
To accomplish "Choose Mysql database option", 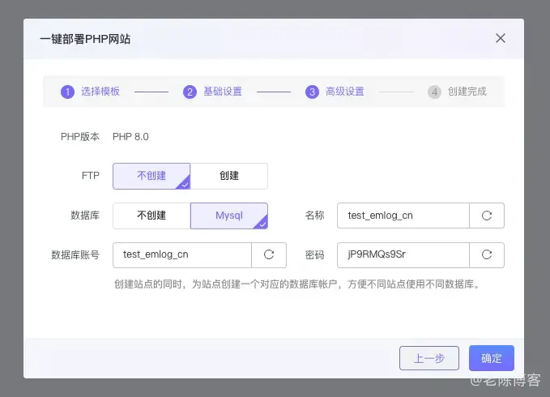I will 229,216.
